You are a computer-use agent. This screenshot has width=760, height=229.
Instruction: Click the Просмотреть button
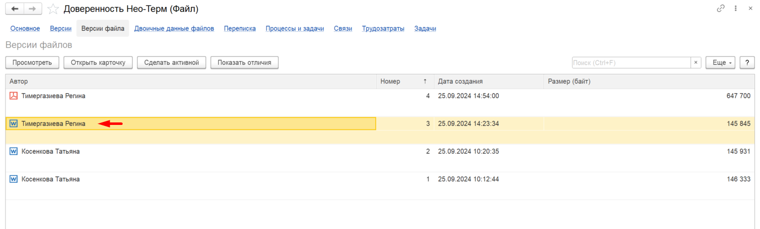(x=32, y=62)
